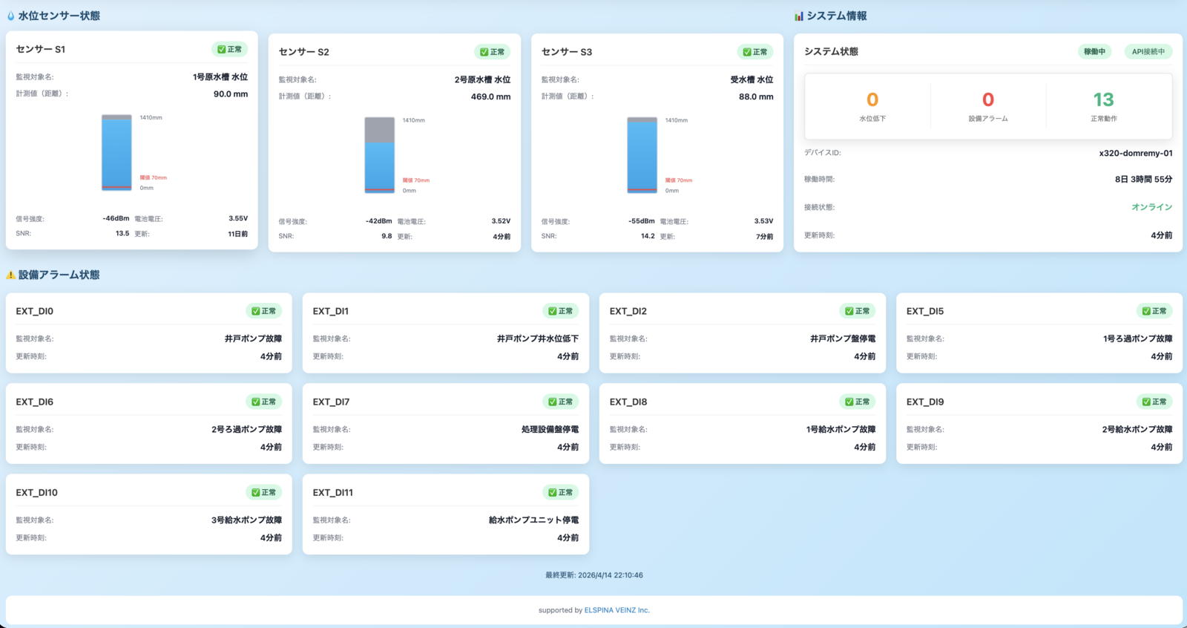
Task: Click the 正常 badge on EXT_DI11 card
Action: point(560,492)
